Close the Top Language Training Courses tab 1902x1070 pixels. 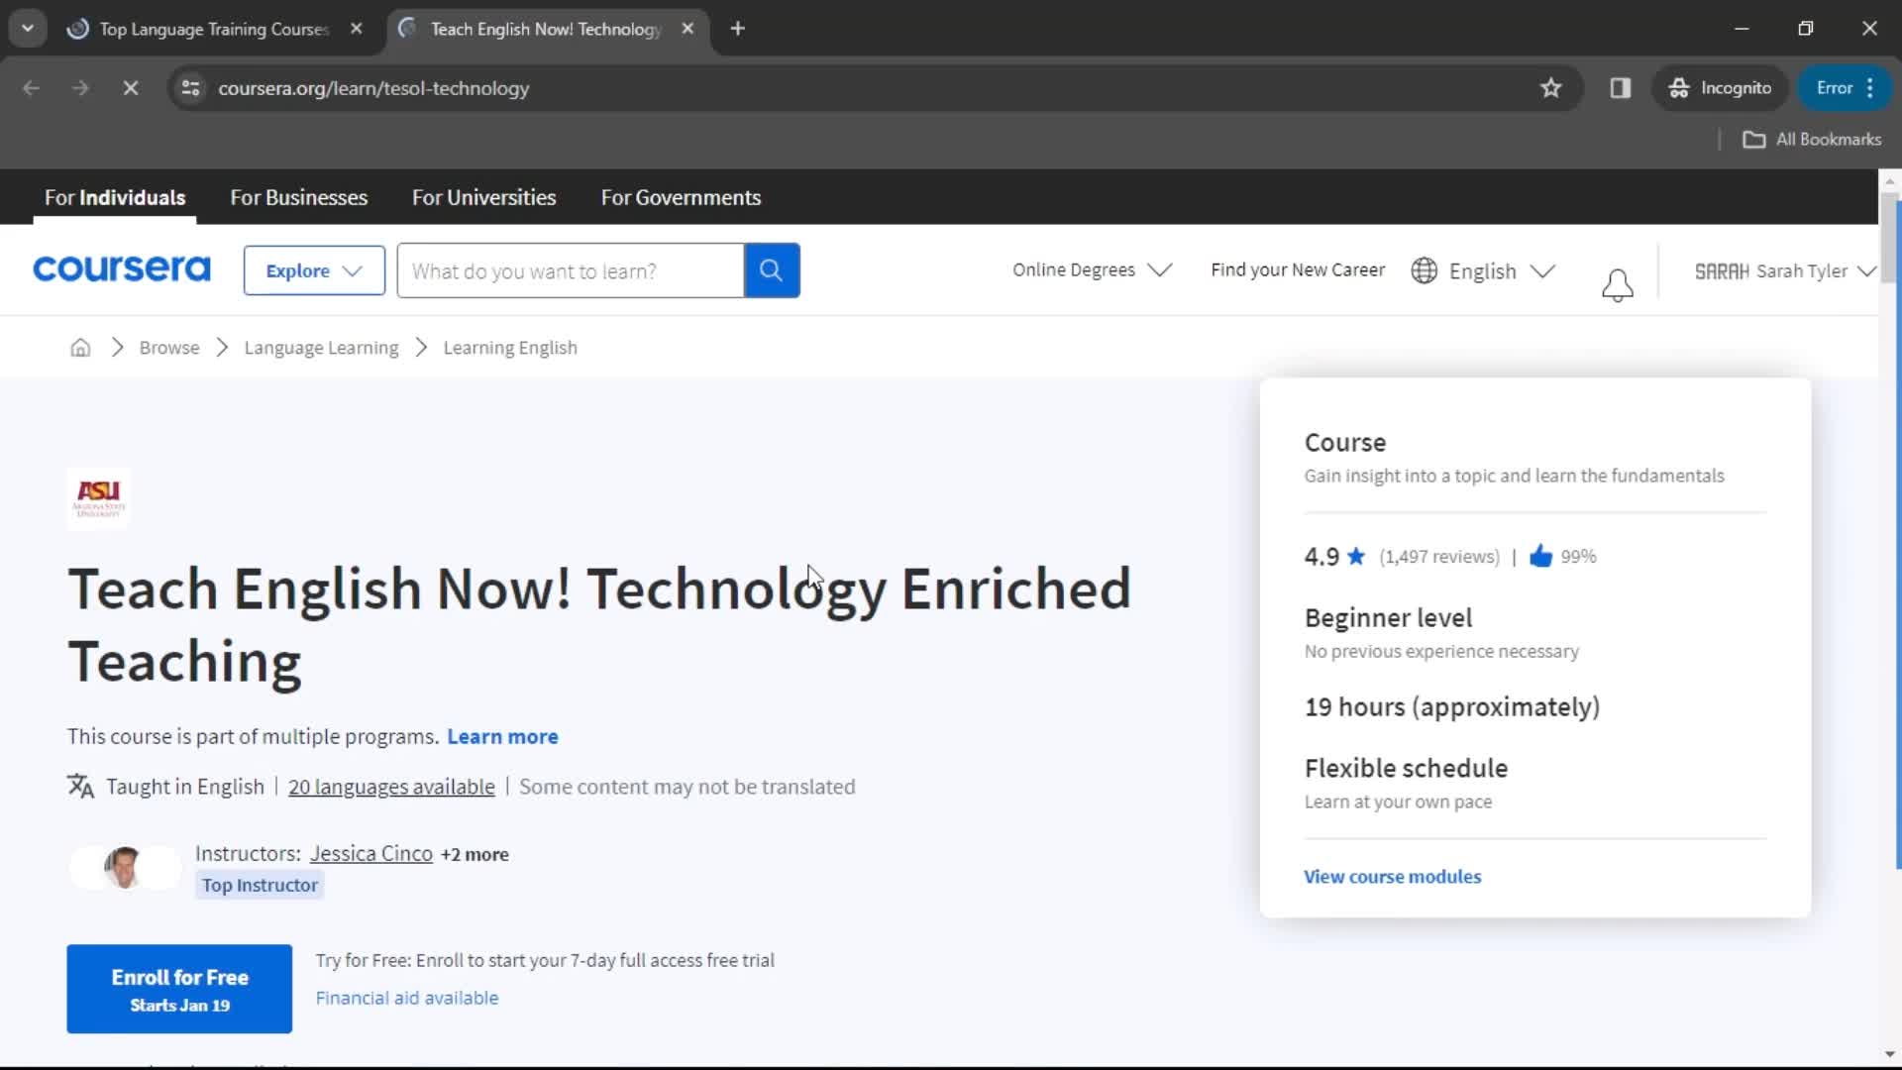coord(356,29)
